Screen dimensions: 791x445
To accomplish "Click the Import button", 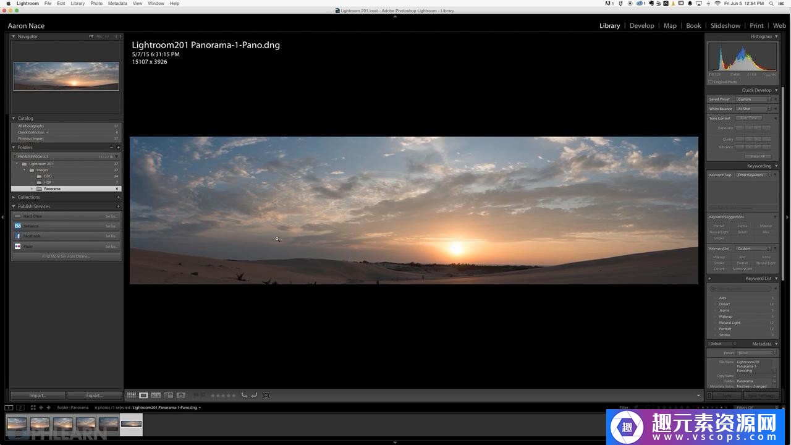I will point(38,396).
